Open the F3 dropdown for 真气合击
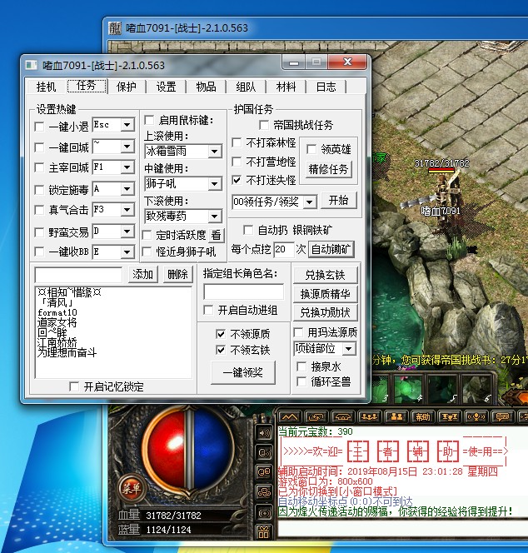528x553 pixels. pyautogui.click(x=127, y=210)
